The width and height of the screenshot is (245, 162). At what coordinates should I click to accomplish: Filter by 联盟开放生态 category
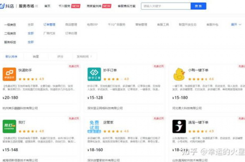[x=188, y=24]
